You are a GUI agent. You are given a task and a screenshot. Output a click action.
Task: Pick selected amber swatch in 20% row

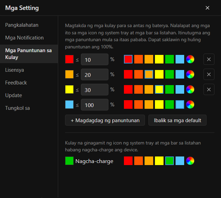click(149, 74)
